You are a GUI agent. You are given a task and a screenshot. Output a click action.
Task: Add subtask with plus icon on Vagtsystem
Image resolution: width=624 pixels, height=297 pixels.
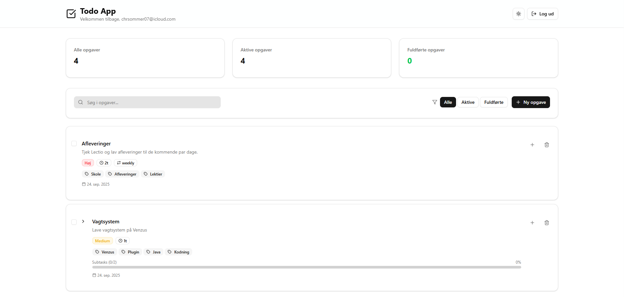[x=532, y=223]
